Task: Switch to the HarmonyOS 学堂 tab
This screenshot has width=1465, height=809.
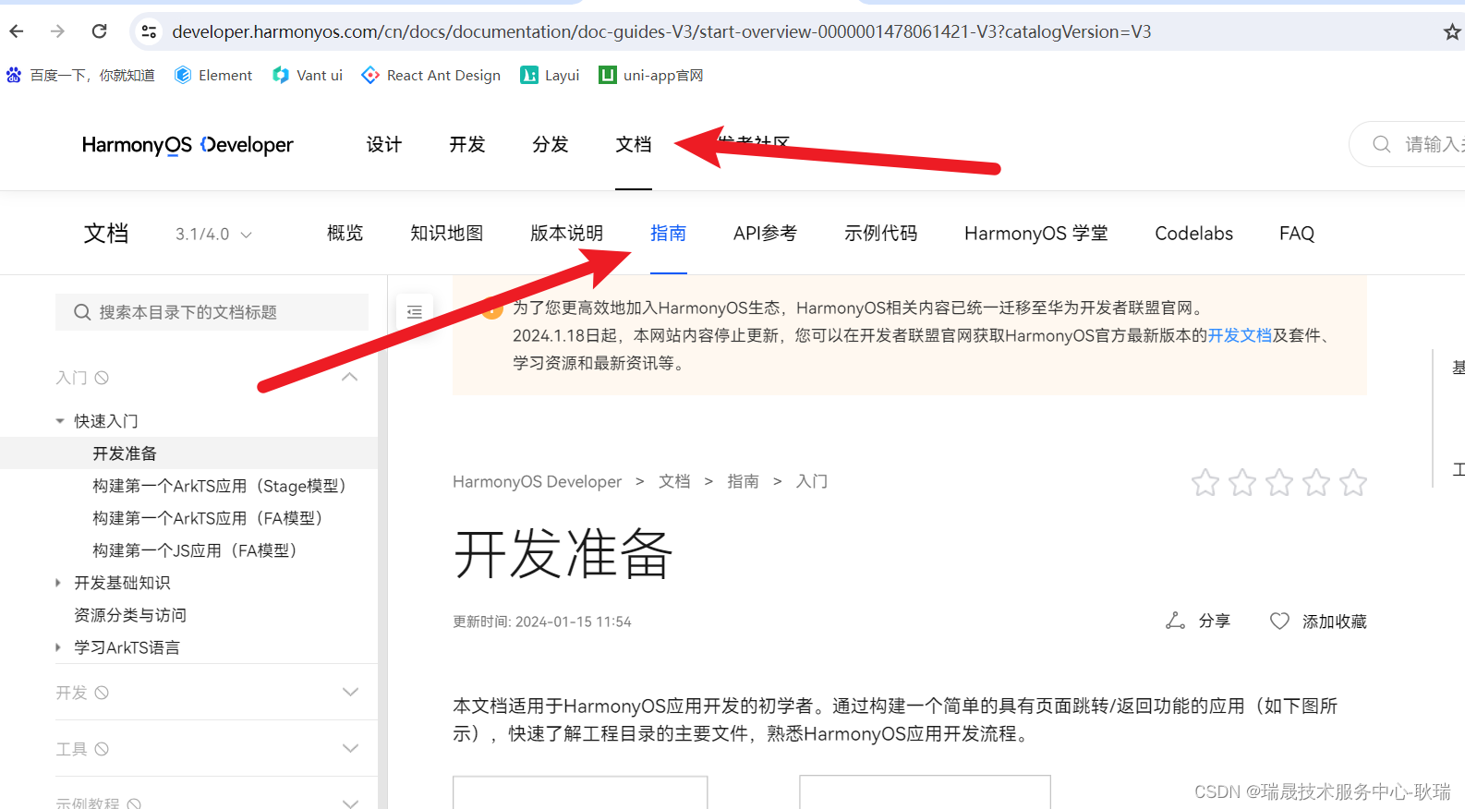Action: (x=1036, y=234)
